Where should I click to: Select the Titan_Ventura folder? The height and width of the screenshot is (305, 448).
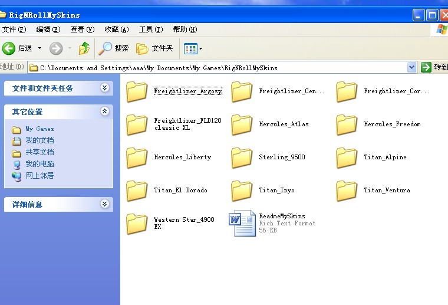[x=347, y=191]
